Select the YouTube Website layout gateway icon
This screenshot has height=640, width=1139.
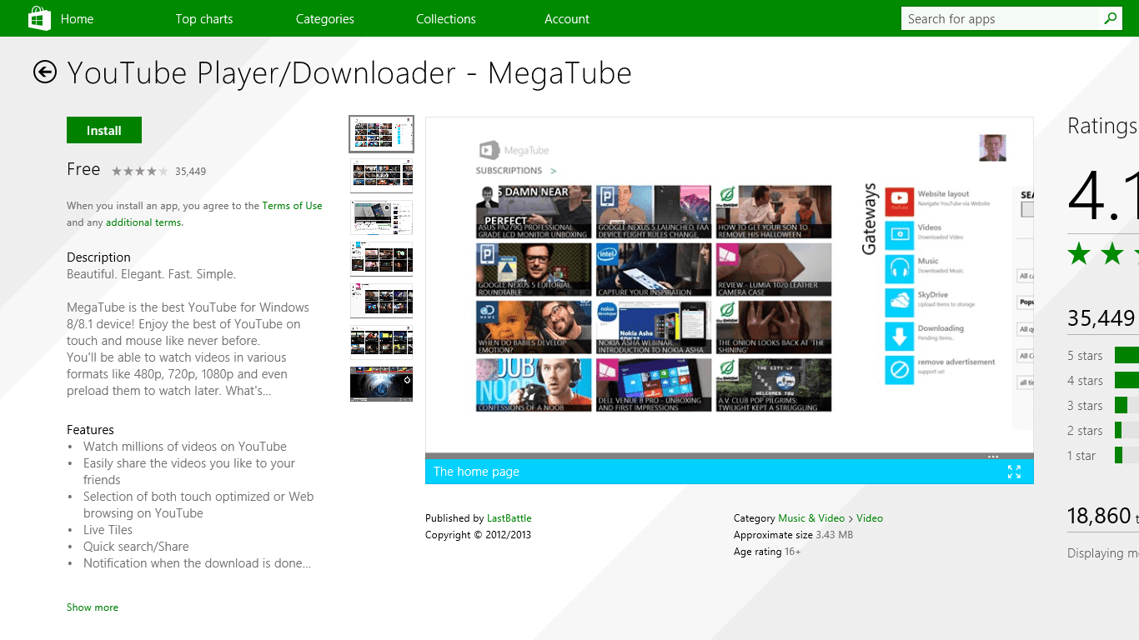(900, 202)
